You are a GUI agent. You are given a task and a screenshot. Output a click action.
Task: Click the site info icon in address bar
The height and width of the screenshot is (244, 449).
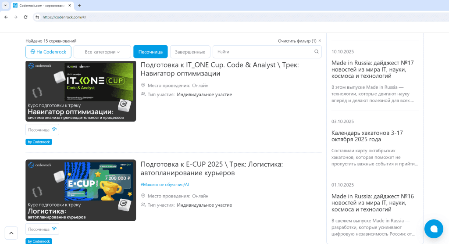37,17
